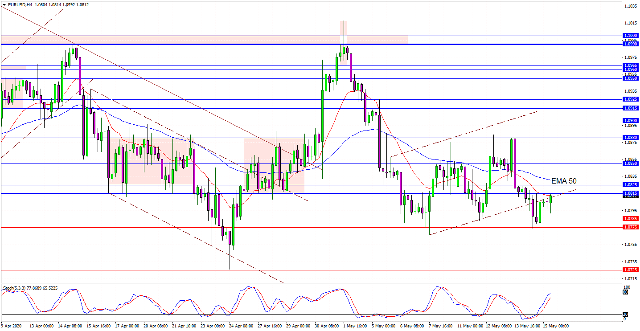This screenshot has height=331, width=640.
Task: Select the red 1.0725 price tag
Action: pyautogui.click(x=630, y=270)
